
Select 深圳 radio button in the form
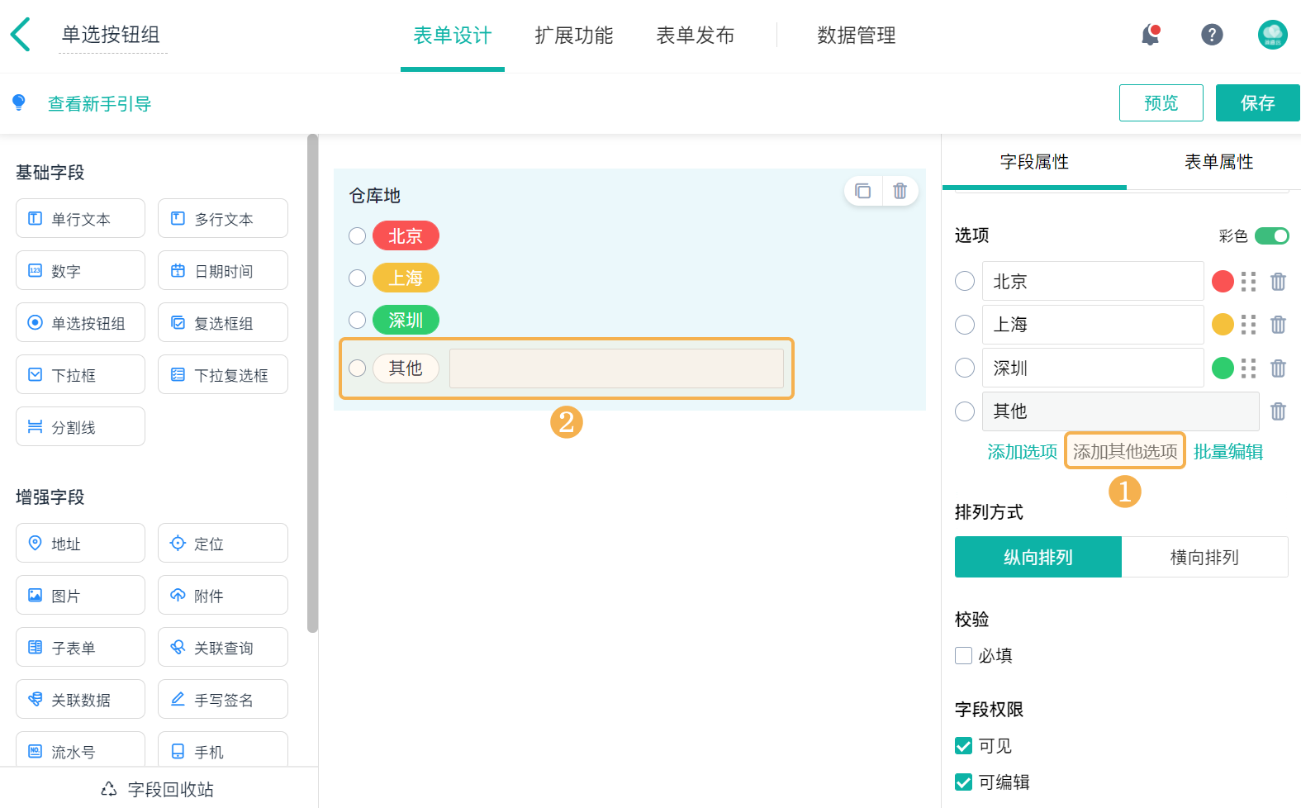coord(357,320)
